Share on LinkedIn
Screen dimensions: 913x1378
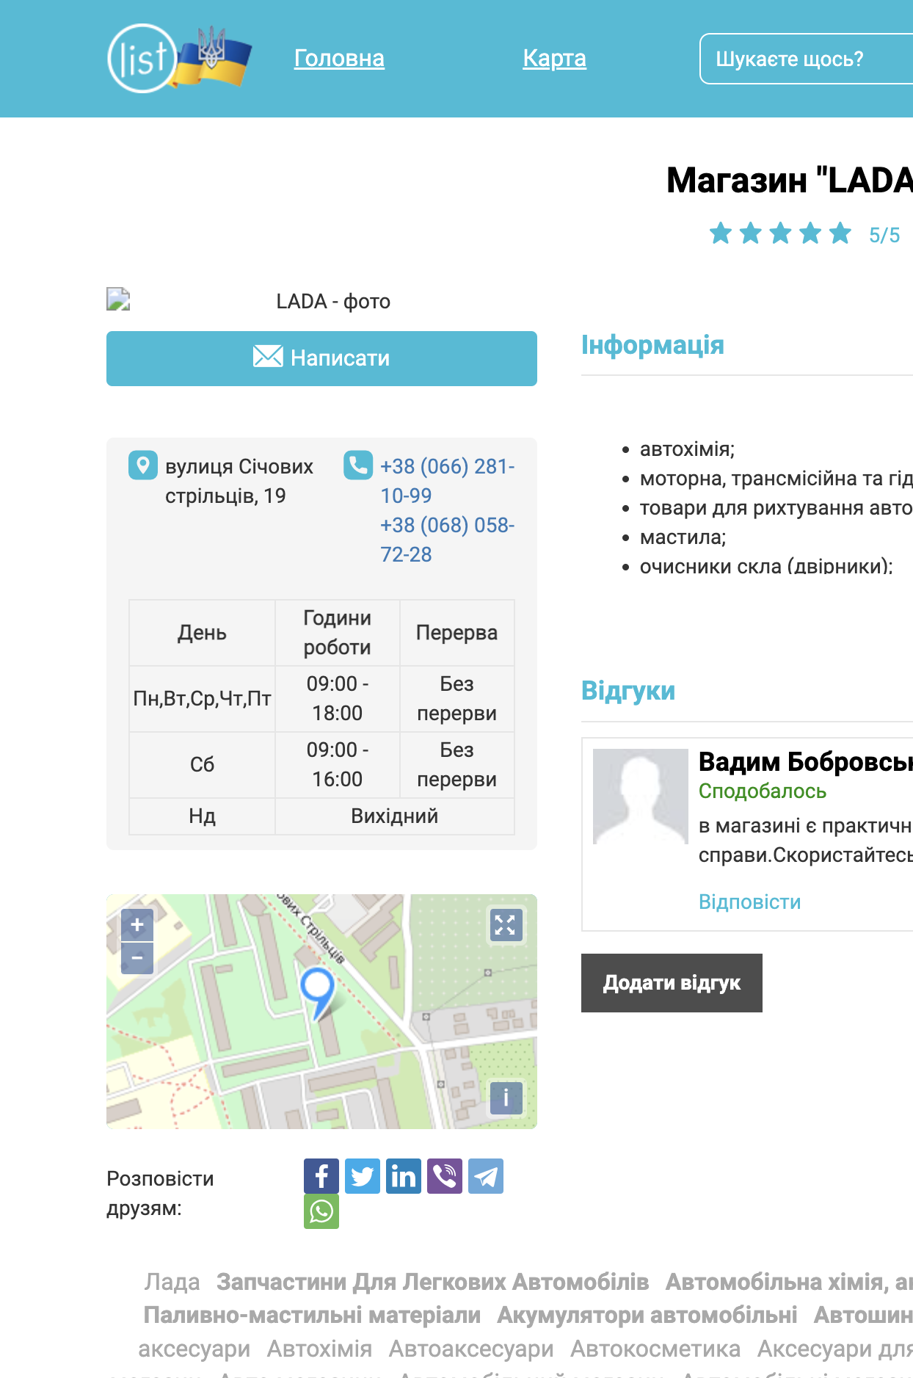point(404,1176)
